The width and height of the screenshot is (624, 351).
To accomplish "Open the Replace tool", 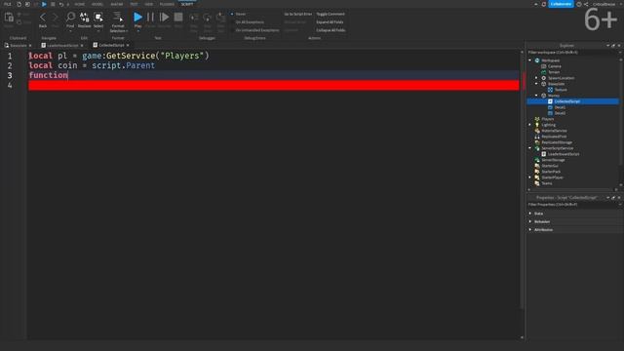I will (85, 19).
